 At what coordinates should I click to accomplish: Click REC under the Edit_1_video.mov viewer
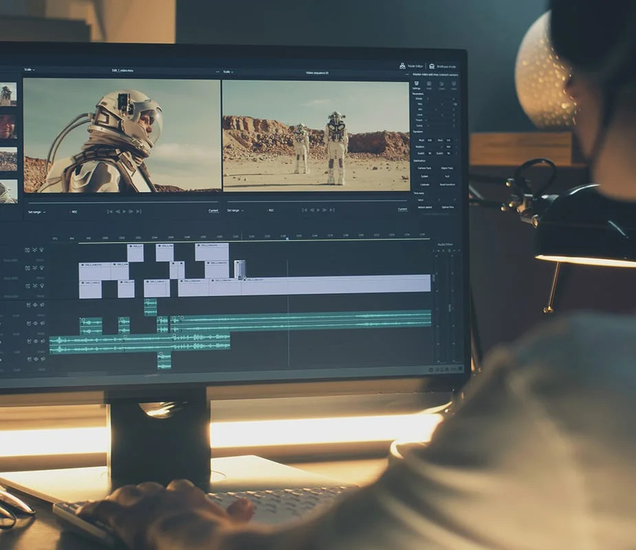74,212
